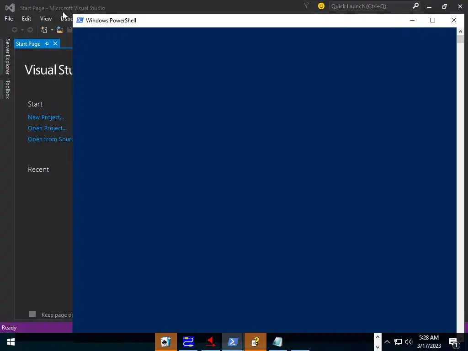The height and width of the screenshot is (351, 468).
Task: Click the taskbar overflow up arrow
Action: pyautogui.click(x=378, y=337)
